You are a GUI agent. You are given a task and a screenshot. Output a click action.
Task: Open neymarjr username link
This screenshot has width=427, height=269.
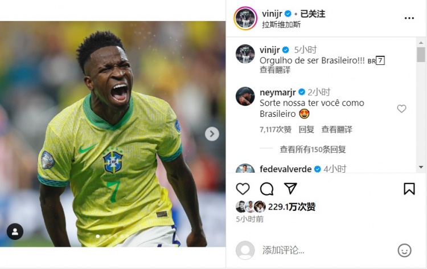[278, 92]
